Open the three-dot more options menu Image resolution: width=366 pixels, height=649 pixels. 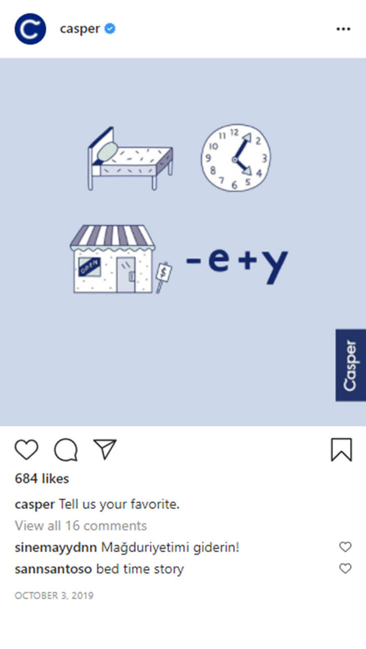[344, 29]
